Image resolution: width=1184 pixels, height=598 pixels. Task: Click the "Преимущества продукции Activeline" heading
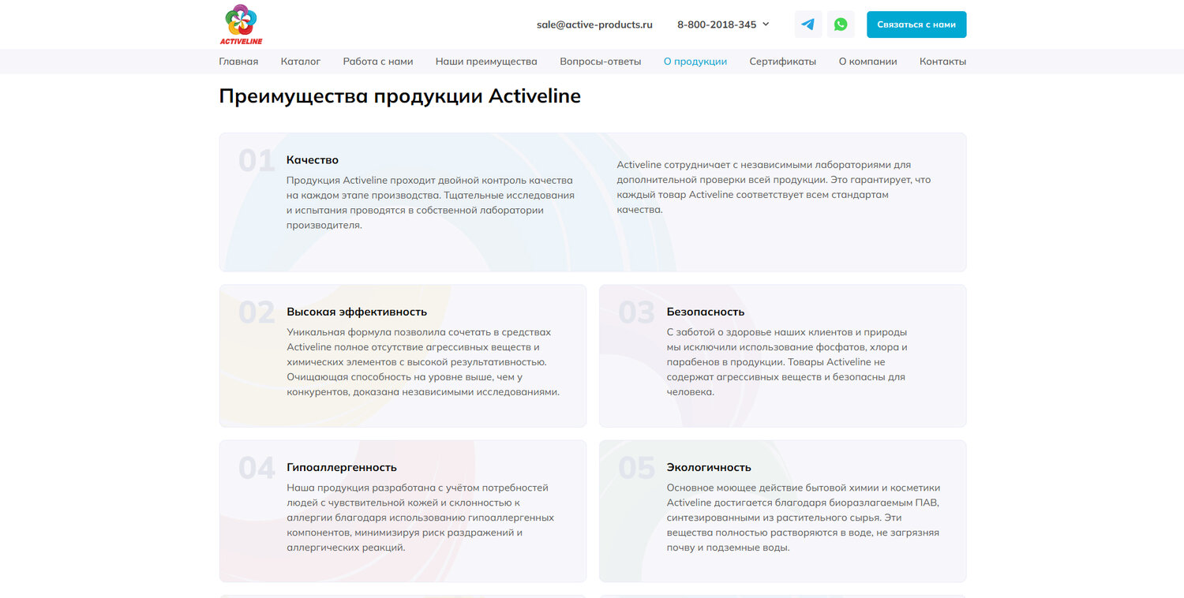click(x=400, y=96)
